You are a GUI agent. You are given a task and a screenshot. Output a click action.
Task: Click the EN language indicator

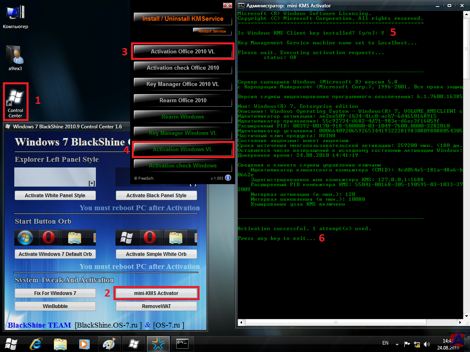[385, 343]
